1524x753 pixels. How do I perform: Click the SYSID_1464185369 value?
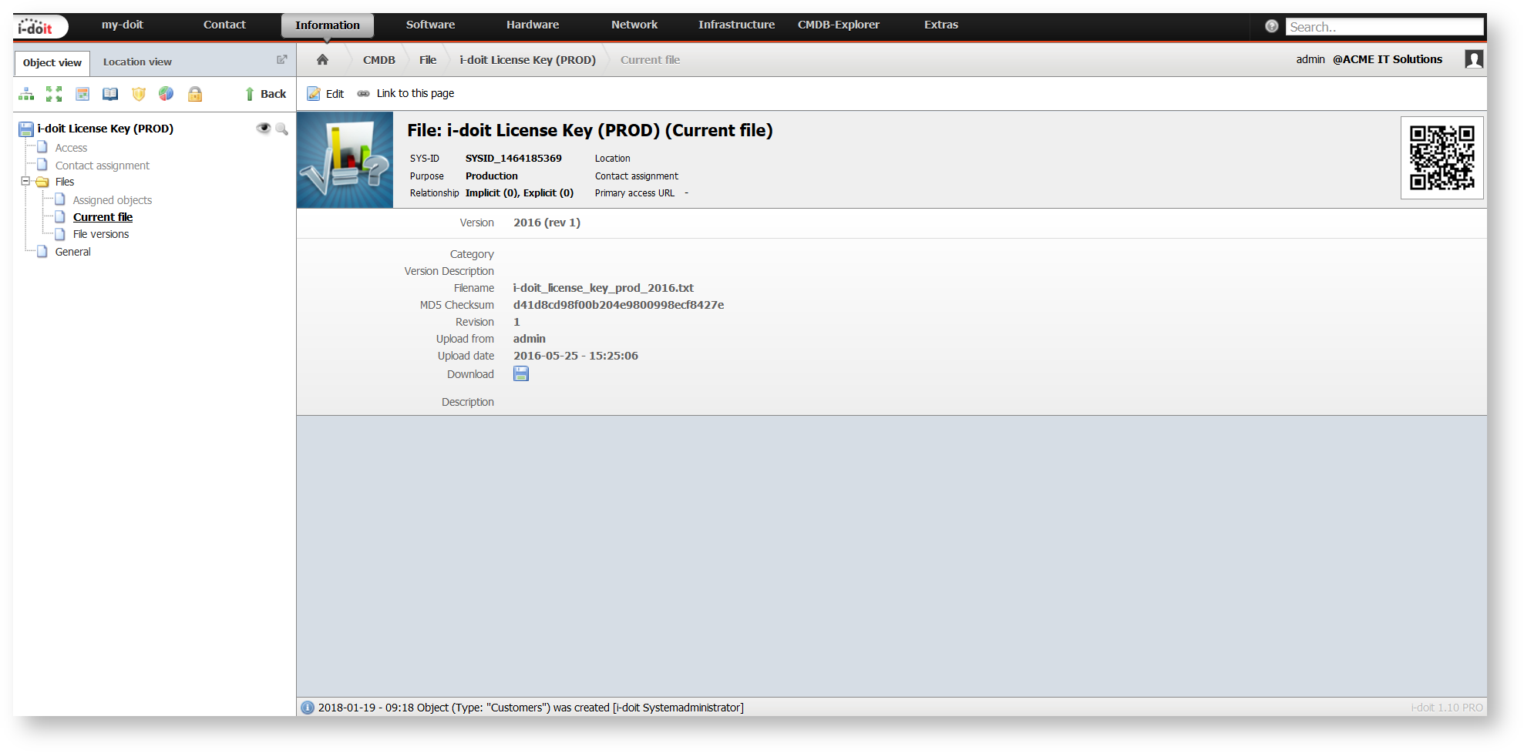513,159
